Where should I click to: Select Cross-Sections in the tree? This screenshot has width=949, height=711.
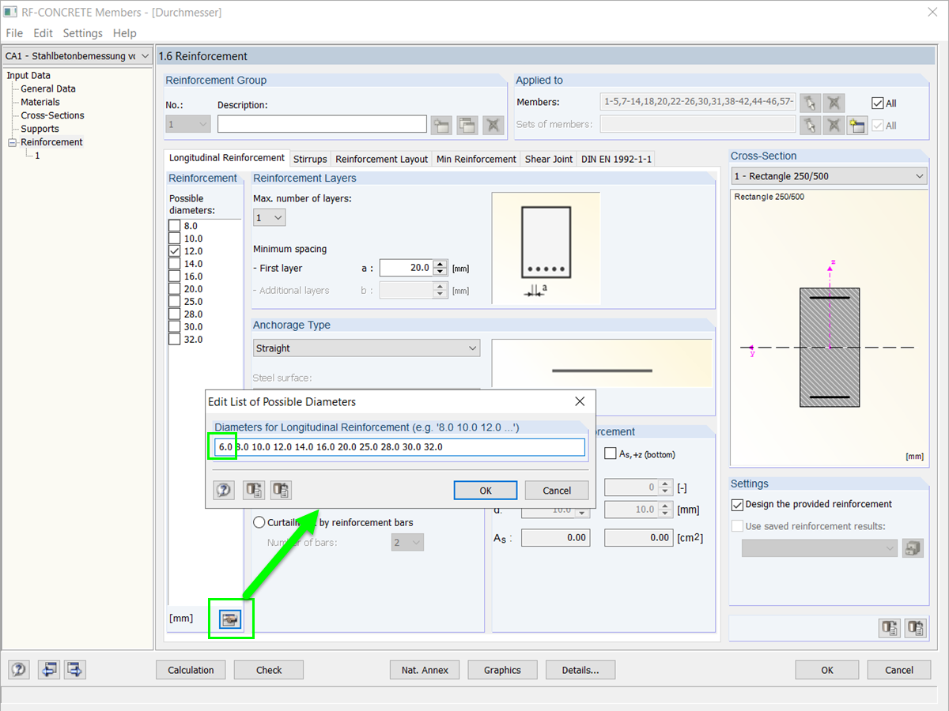tap(52, 115)
